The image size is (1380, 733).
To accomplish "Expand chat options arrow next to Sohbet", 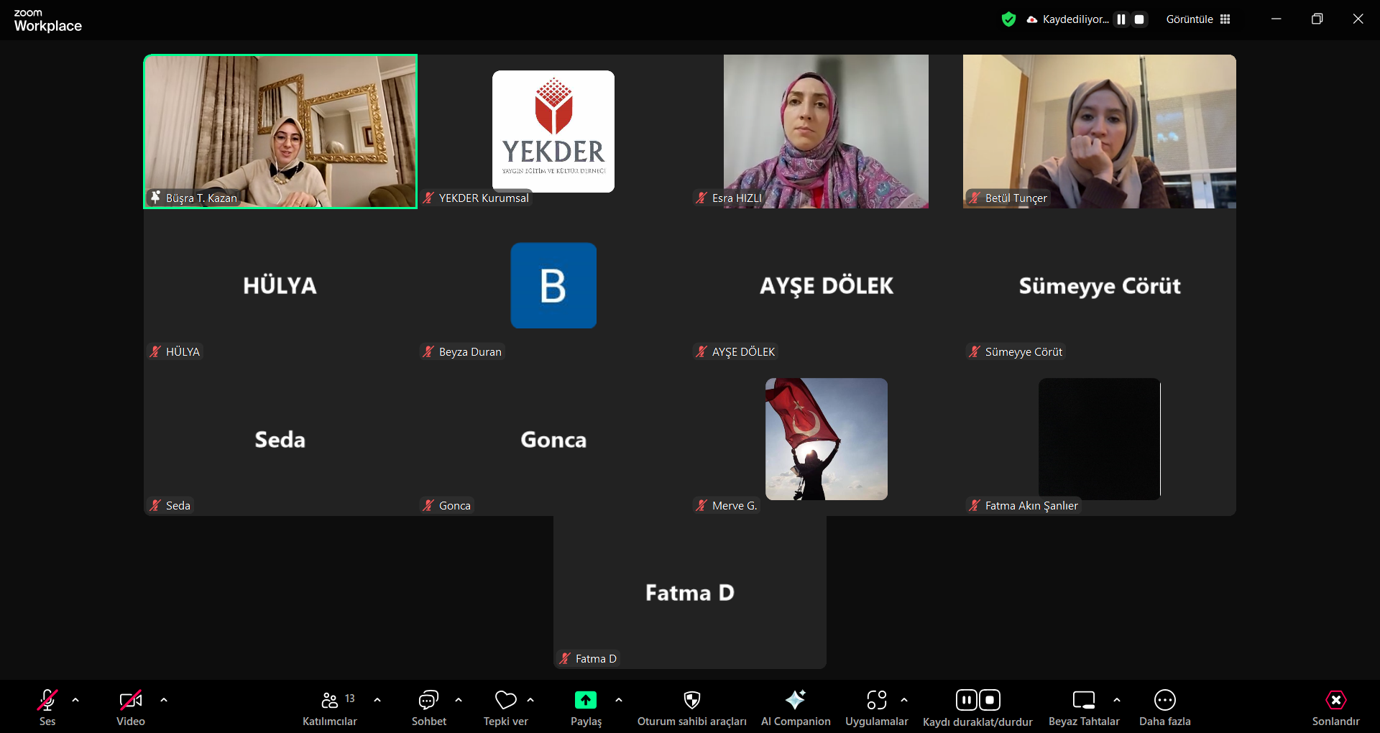I will pyautogui.click(x=459, y=700).
